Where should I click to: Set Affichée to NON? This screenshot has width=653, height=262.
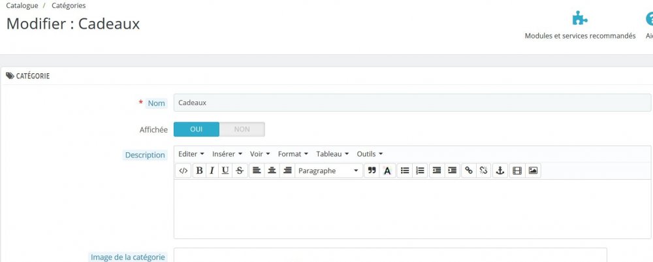point(242,129)
